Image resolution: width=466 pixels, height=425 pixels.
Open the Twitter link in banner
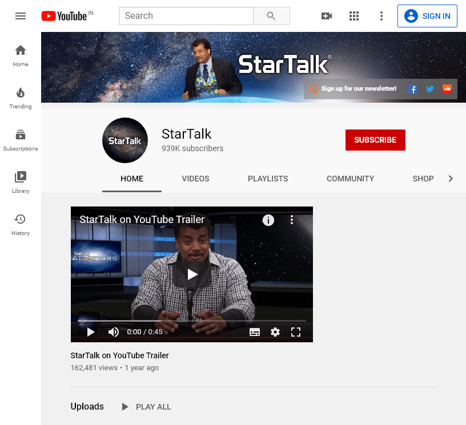tap(430, 89)
